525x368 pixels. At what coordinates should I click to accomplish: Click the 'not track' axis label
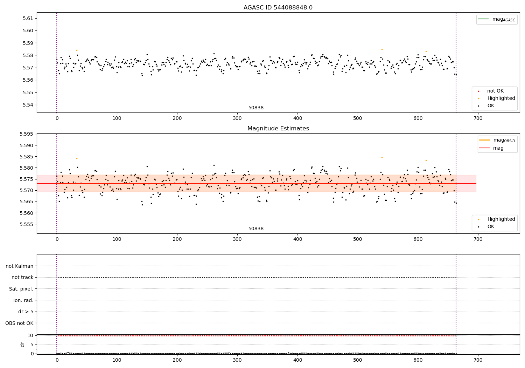pyautogui.click(x=22, y=277)
